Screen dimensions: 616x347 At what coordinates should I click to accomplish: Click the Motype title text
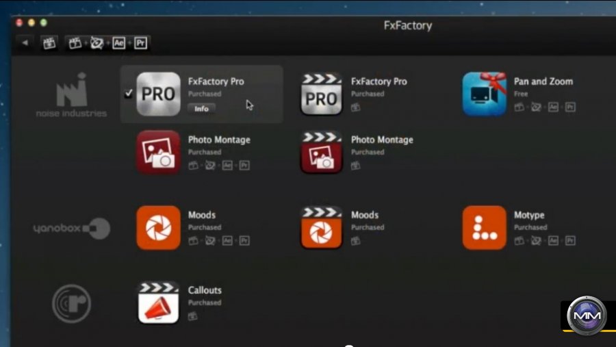tap(529, 216)
